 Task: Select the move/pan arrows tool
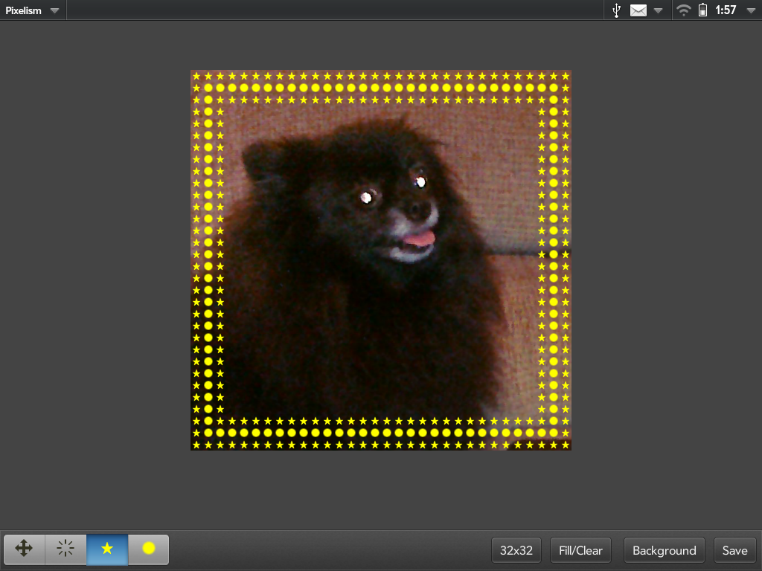coord(24,549)
